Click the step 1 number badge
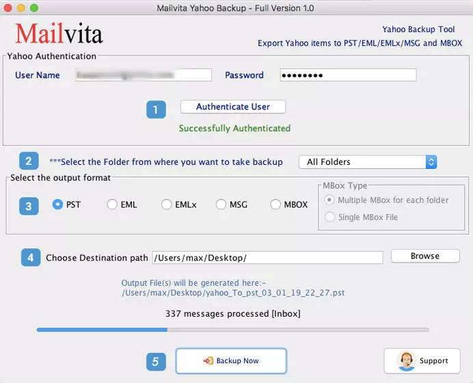This screenshot has height=383, width=473. pos(156,109)
